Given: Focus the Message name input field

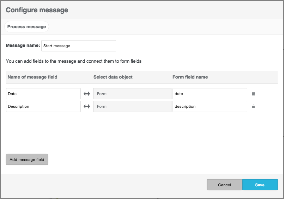Looking at the screenshot, I should pos(79,46).
